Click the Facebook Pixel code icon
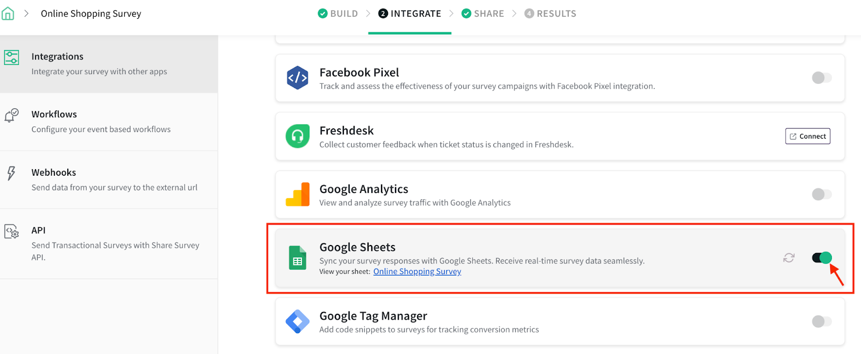861x354 pixels. (298, 78)
